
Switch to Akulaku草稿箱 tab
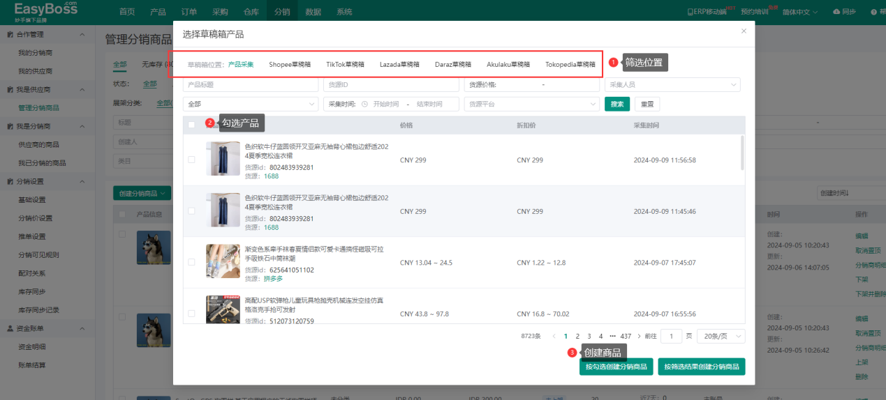coord(508,64)
